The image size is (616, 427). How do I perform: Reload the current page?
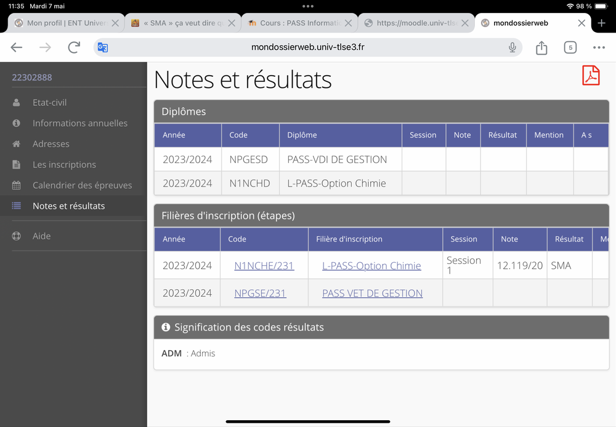(74, 47)
